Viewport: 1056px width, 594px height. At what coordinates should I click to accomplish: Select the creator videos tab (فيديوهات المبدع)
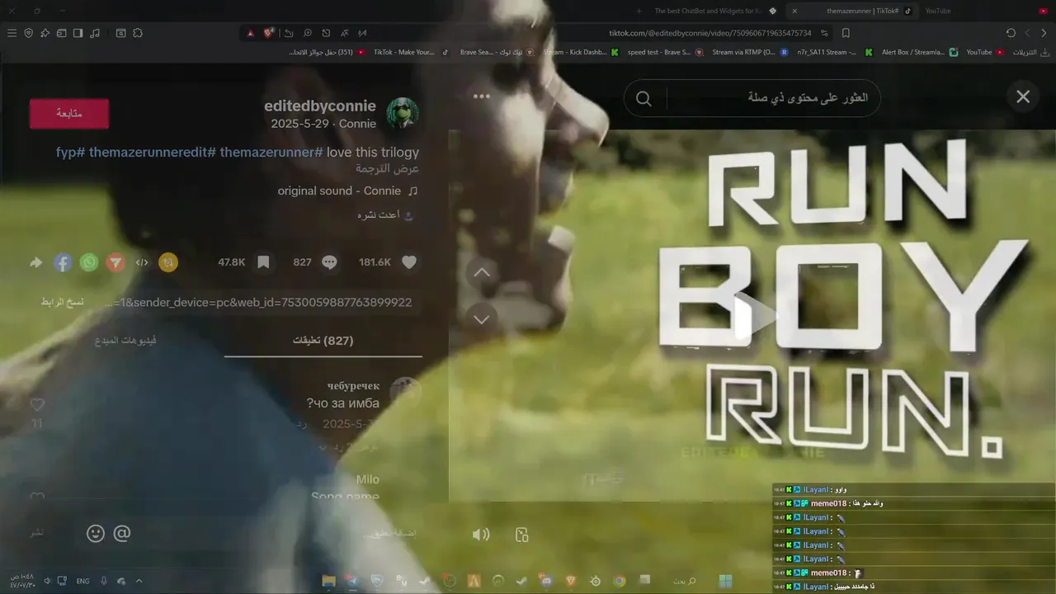(x=125, y=340)
